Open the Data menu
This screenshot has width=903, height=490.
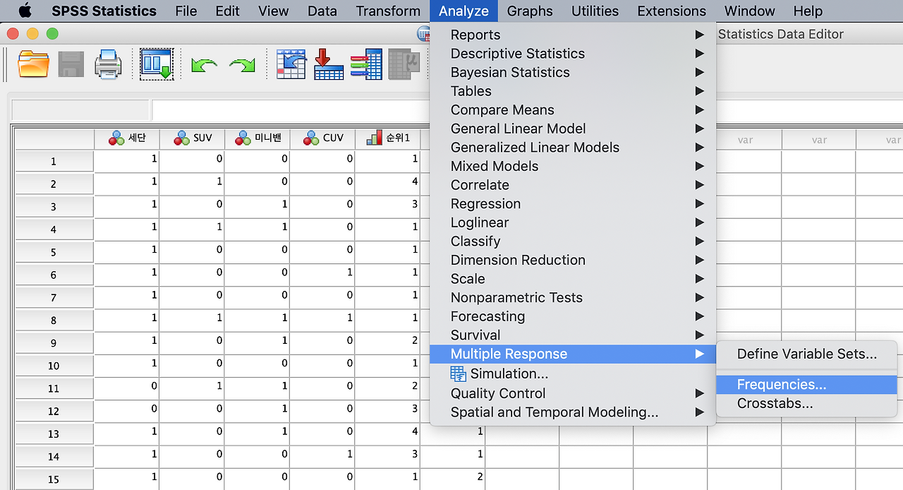(x=322, y=11)
